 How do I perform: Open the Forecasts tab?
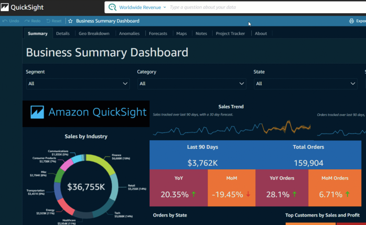point(158,33)
